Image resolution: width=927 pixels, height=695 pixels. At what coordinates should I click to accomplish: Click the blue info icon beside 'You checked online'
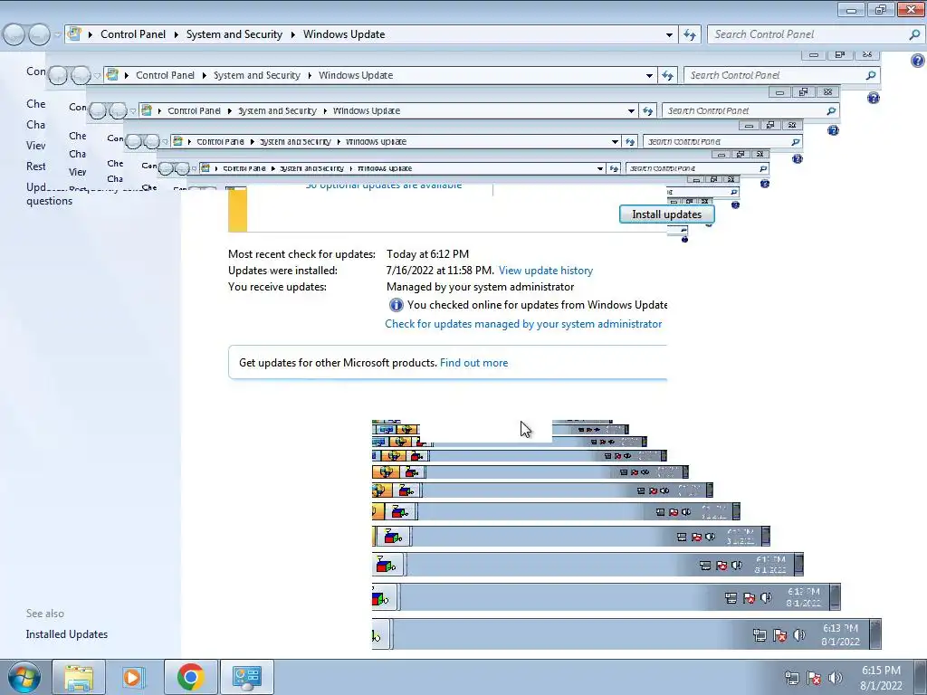tap(396, 305)
